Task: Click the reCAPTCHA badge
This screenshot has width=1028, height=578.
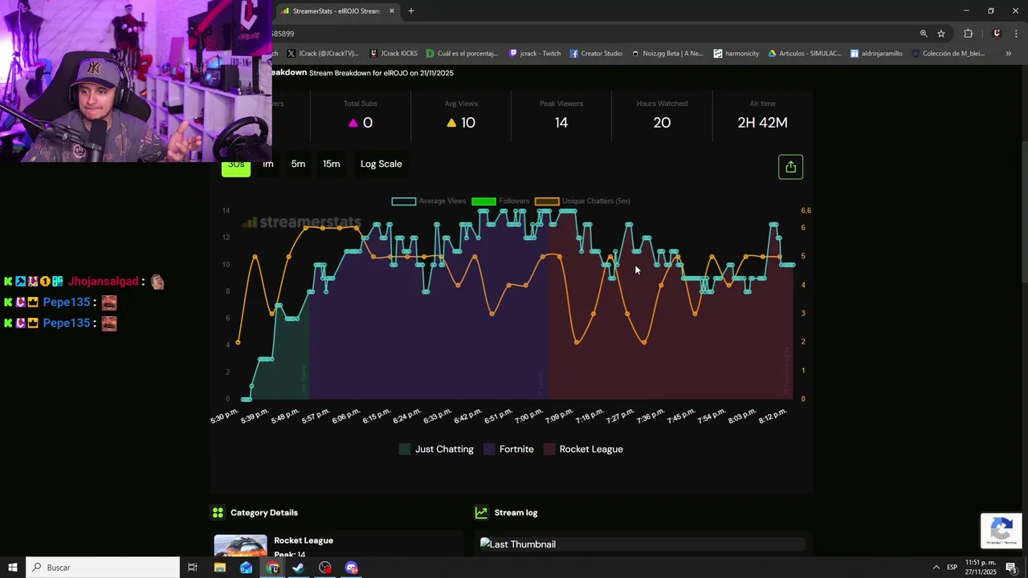Action: pyautogui.click(x=1001, y=531)
